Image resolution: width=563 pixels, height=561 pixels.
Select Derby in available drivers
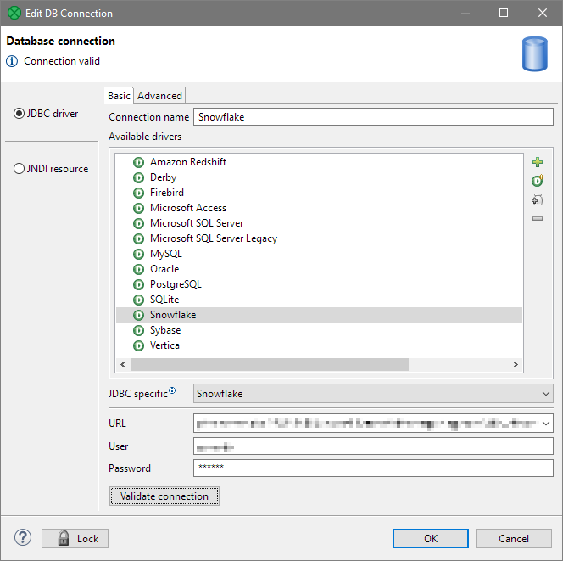[x=163, y=177]
